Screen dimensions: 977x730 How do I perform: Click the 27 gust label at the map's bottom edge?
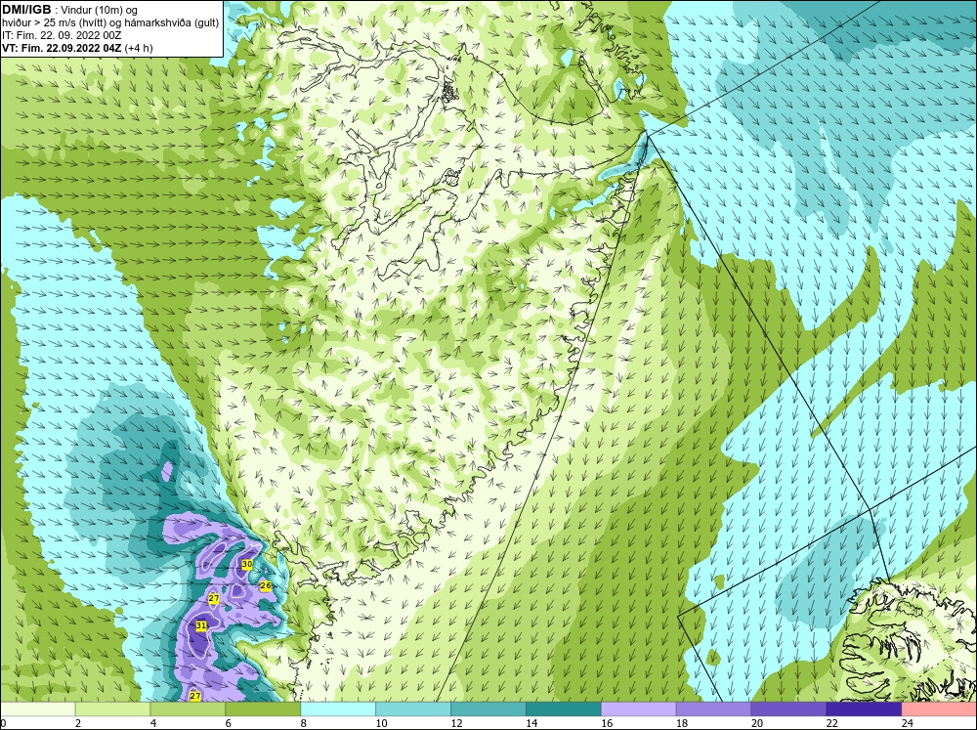pyautogui.click(x=195, y=696)
